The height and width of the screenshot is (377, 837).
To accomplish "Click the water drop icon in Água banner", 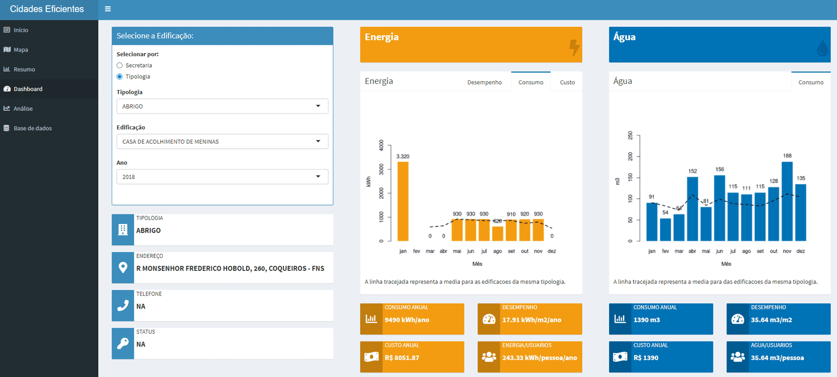I will [823, 48].
